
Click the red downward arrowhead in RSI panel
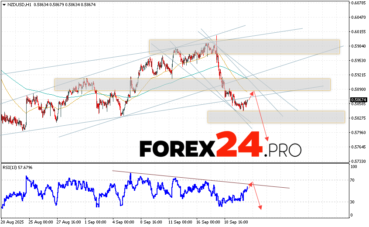pyautogui.click(x=260, y=207)
